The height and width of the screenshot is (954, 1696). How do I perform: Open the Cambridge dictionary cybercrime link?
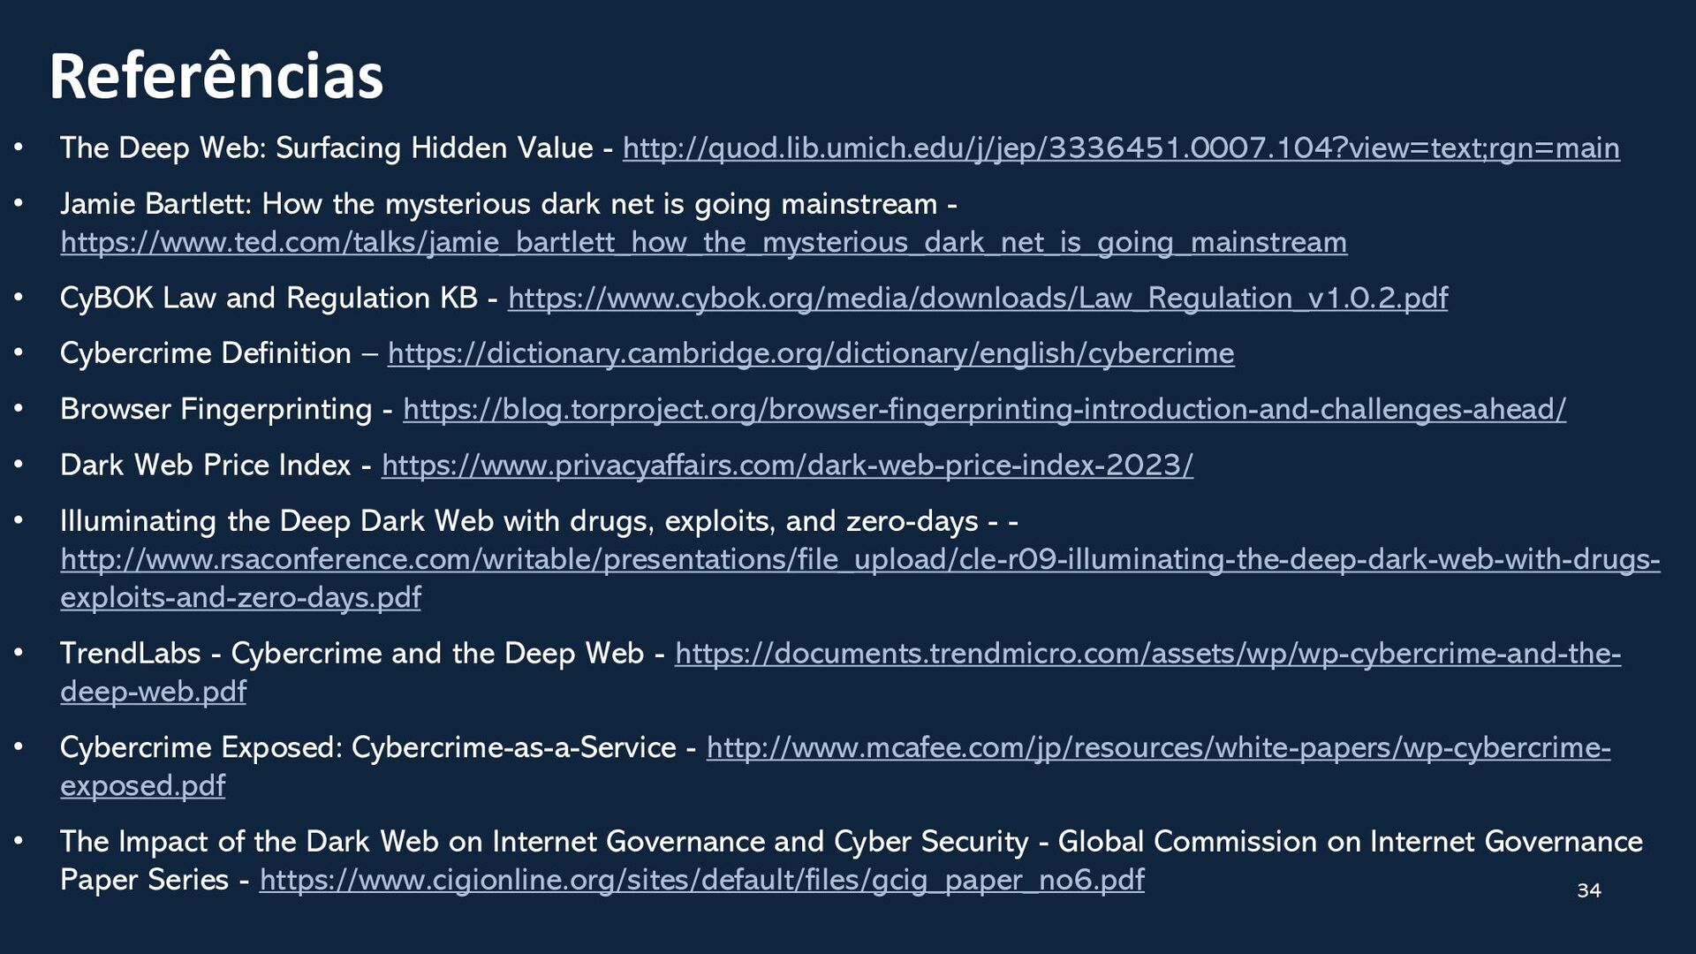[x=811, y=354]
